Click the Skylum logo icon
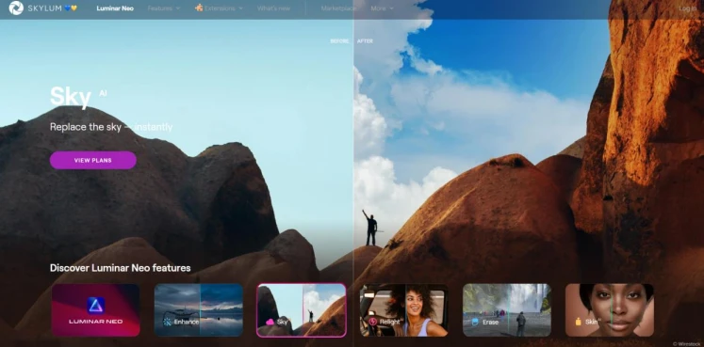 pyautogui.click(x=16, y=8)
